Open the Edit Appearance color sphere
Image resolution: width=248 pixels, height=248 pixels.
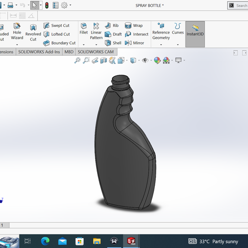tap(157, 61)
